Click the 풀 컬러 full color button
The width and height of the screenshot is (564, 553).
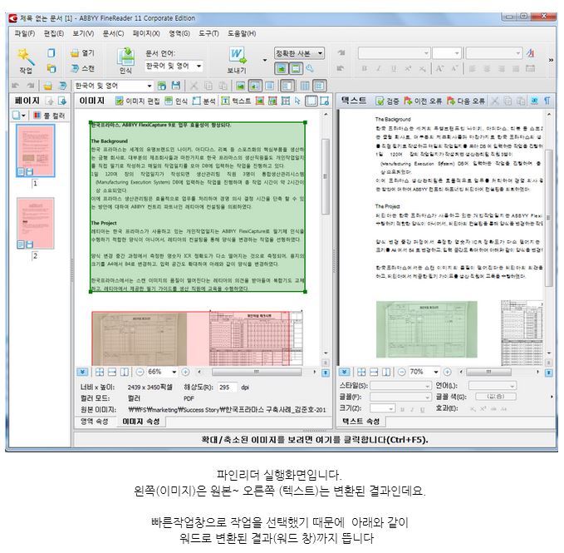point(50,116)
